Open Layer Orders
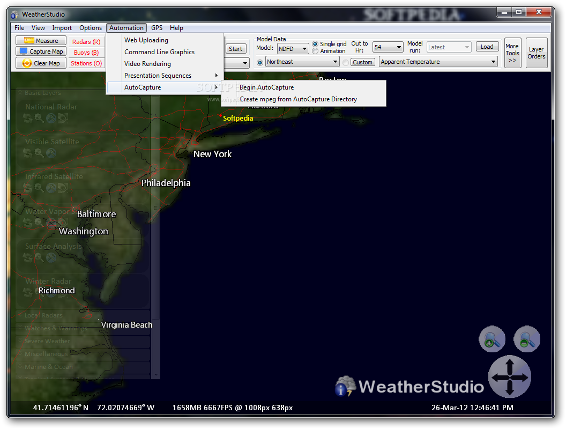The height and width of the screenshot is (429, 566). point(537,53)
